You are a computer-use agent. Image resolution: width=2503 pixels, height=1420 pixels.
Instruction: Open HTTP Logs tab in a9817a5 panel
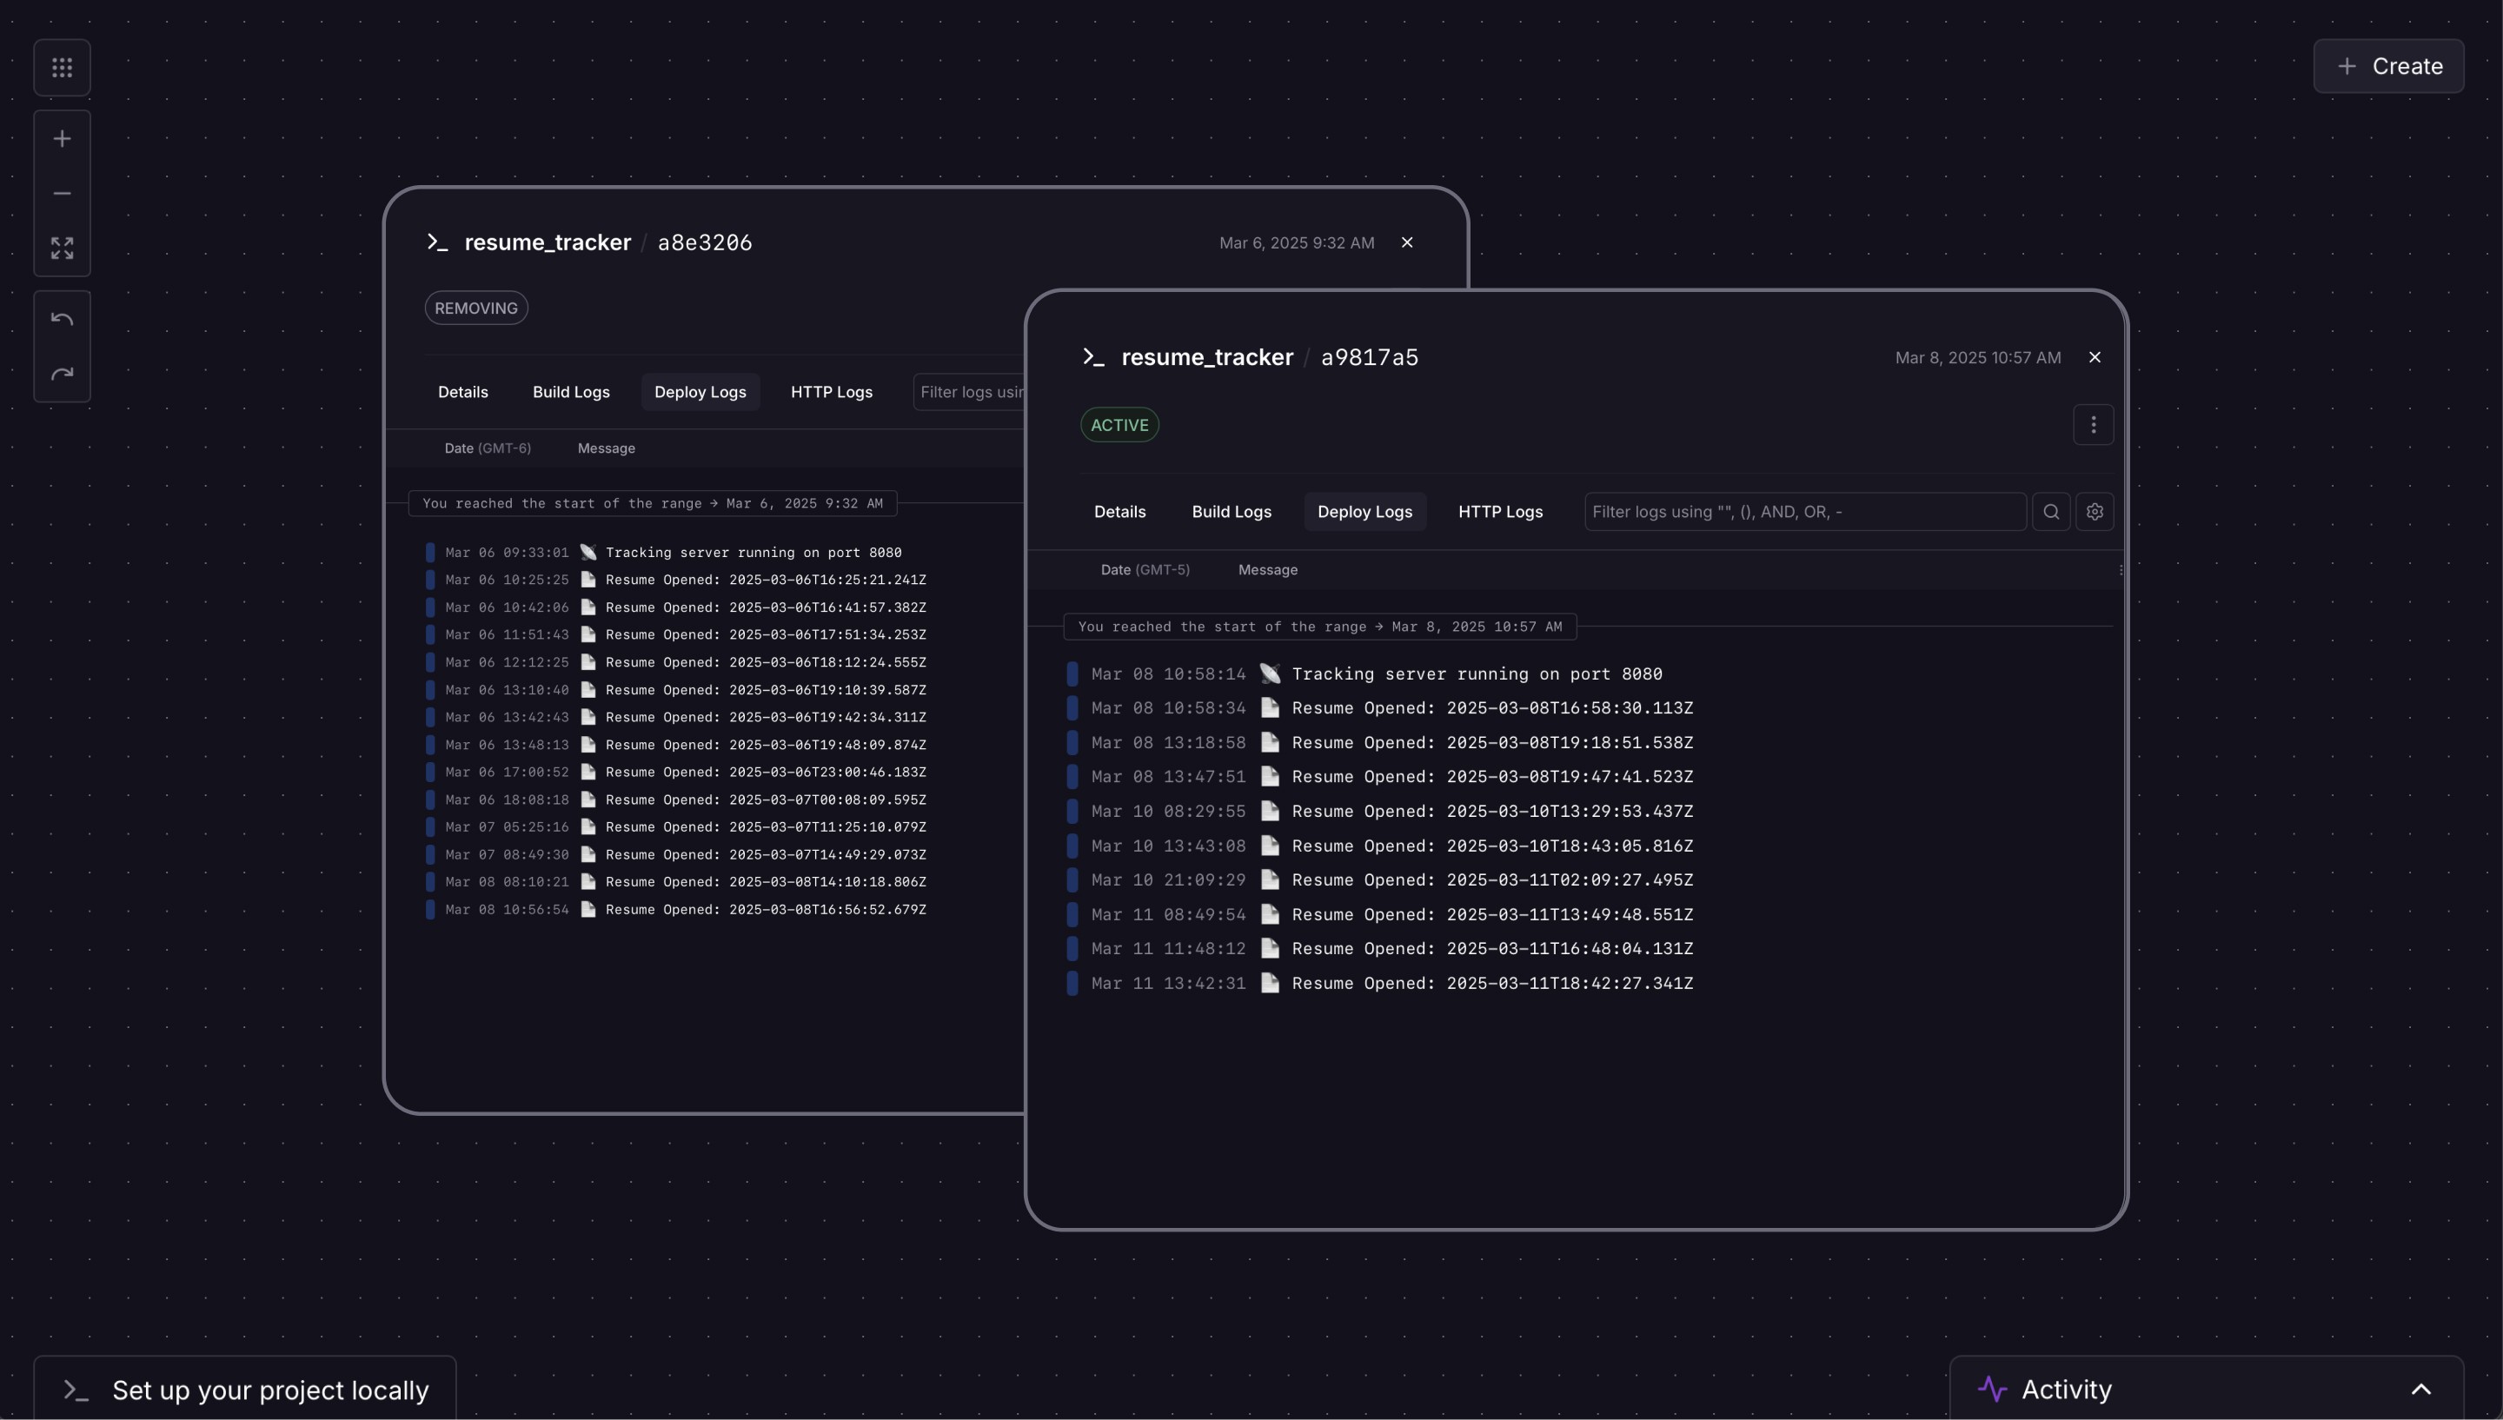pos(1501,512)
